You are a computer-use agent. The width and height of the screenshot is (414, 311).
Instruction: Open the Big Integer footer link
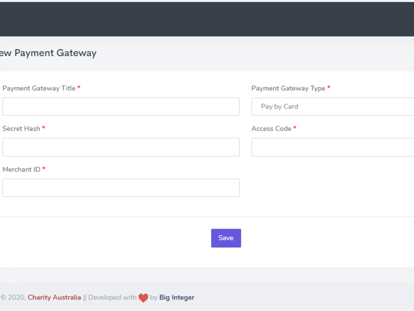point(177,297)
